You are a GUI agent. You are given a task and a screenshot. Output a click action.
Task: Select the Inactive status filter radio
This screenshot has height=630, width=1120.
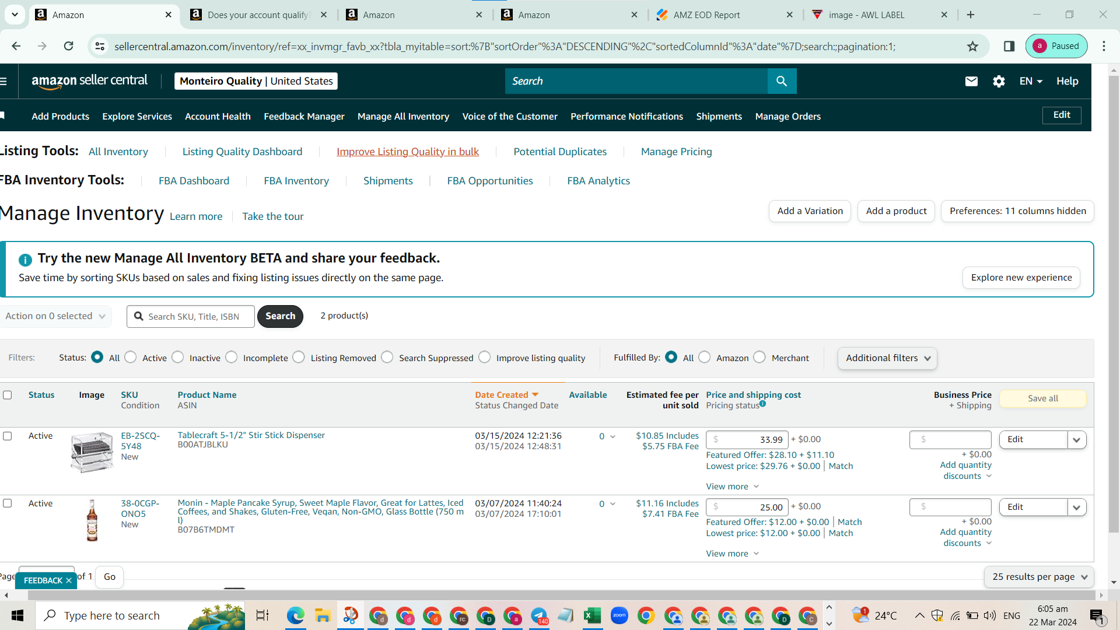coord(178,357)
